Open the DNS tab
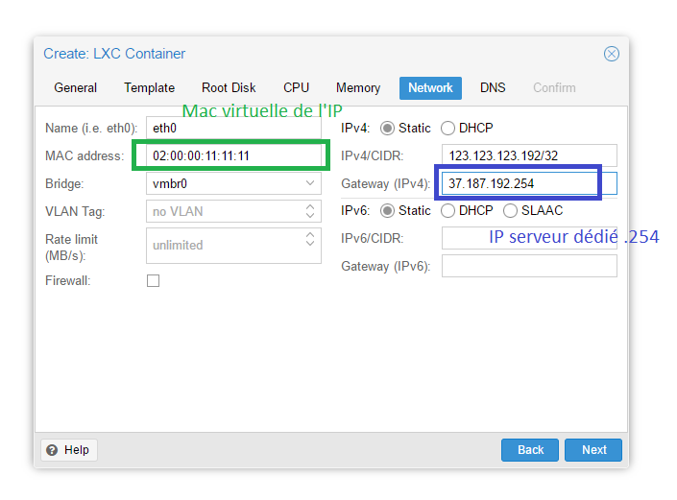Screen dimensions: 677x500 [x=493, y=88]
